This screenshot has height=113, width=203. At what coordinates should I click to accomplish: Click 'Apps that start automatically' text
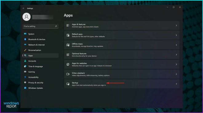click(83, 85)
